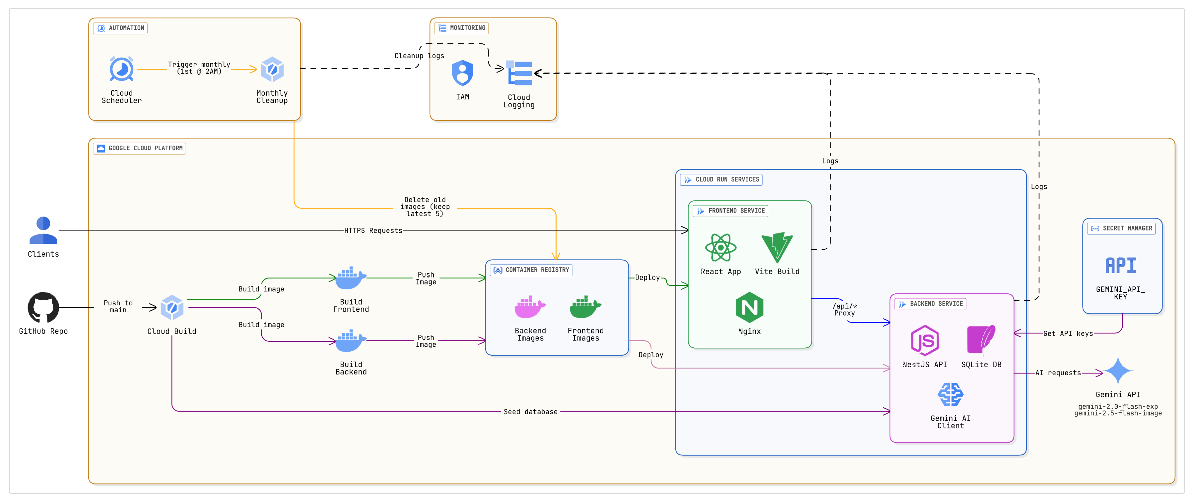This screenshot has width=1192, height=502.
Task: Click the Cloud Scheduler clock icon
Action: (121, 69)
